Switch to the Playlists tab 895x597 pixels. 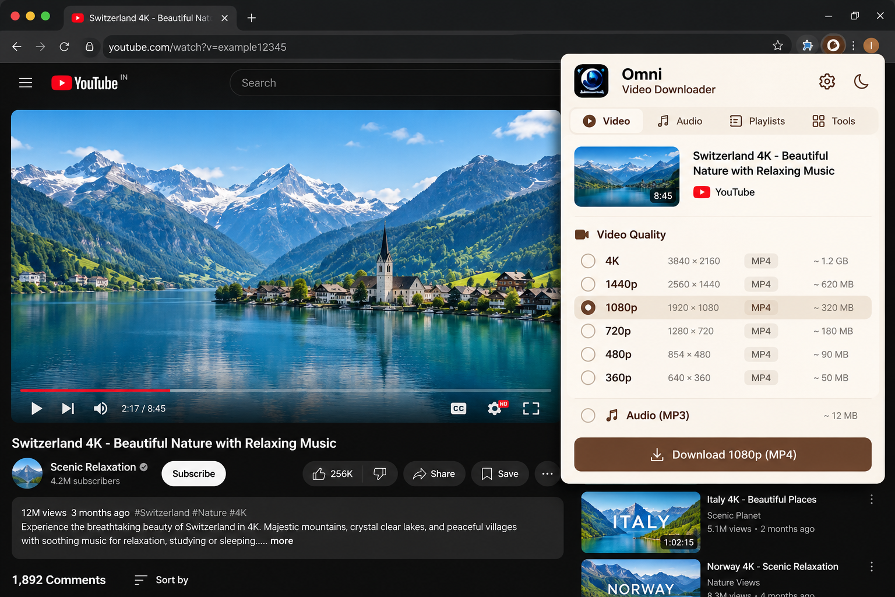pos(757,121)
